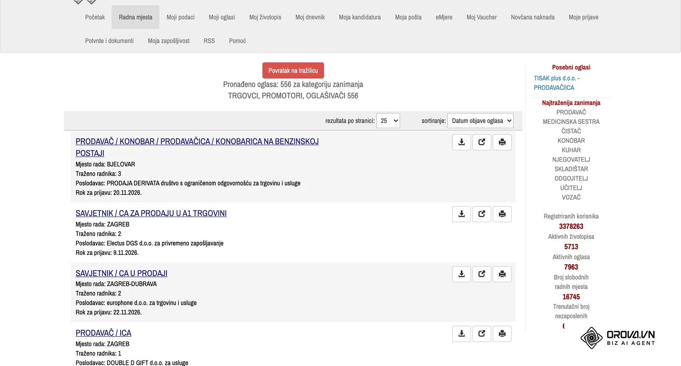This screenshot has width=681, height=366.
Task: Click the free job positions count 16745
Action: coord(571,297)
